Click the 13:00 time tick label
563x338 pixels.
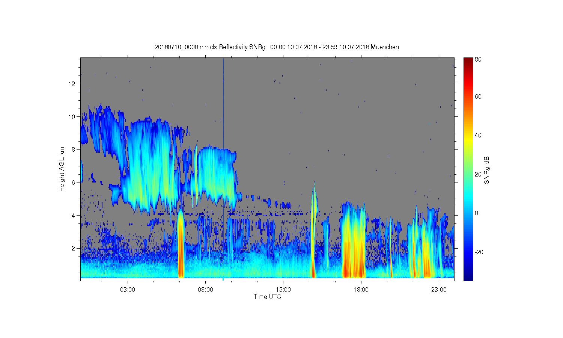(x=283, y=290)
